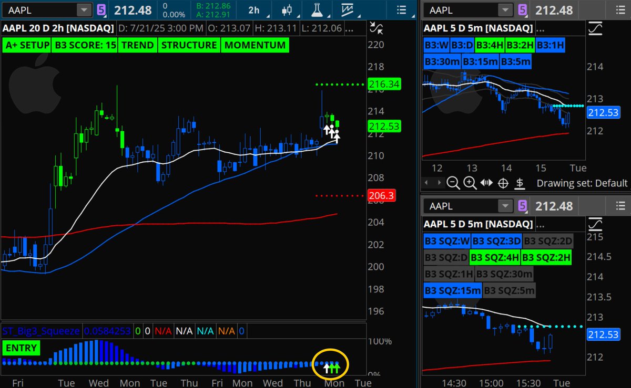Click the B3:15m label
Screen dimensions: 631x388
(480, 61)
